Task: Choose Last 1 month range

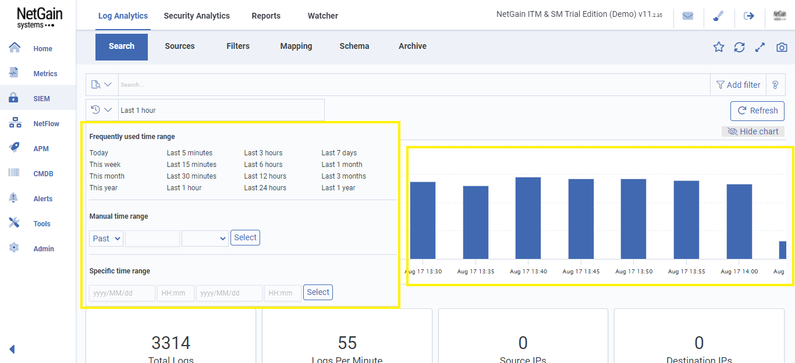Action: pyautogui.click(x=342, y=165)
